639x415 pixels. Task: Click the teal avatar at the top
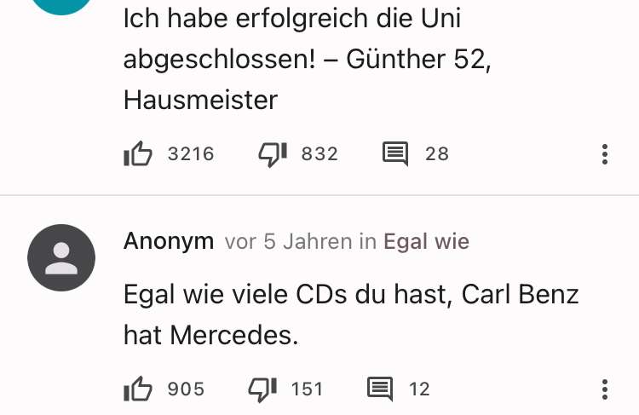coord(61,6)
